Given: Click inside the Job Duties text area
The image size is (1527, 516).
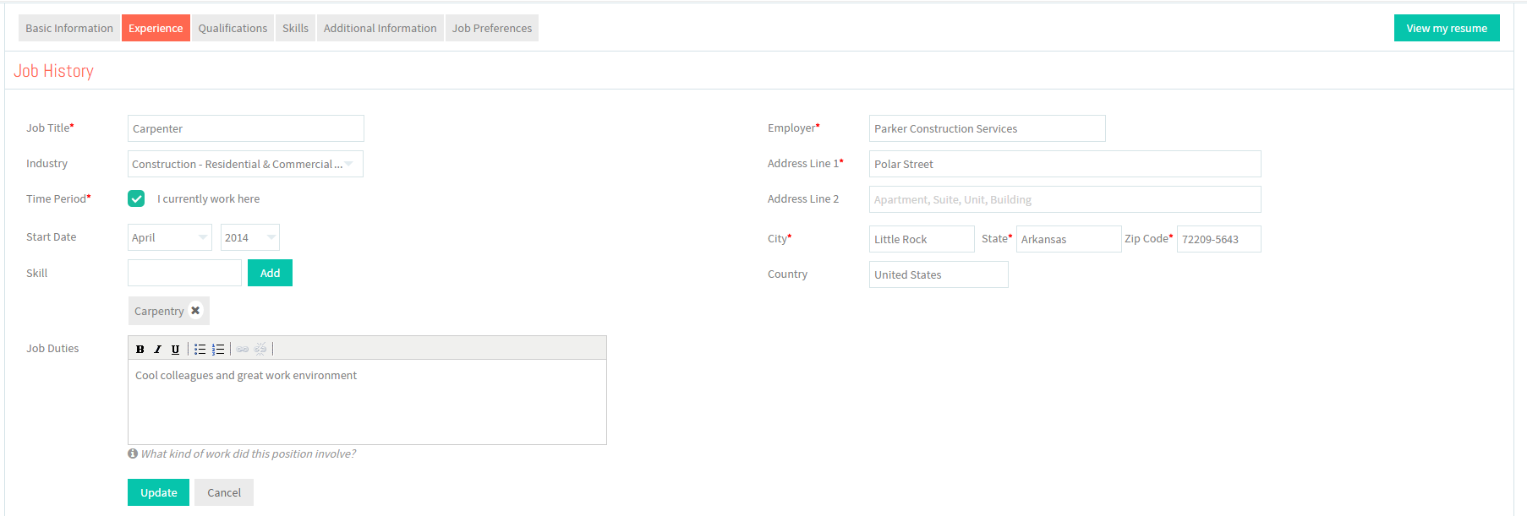Looking at the screenshot, I should (367, 402).
